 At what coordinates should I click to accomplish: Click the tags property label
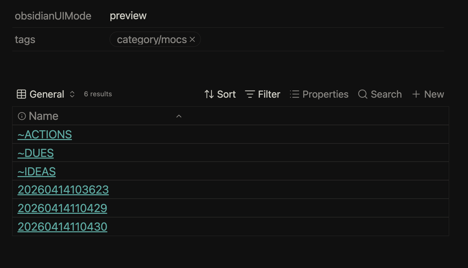pos(25,40)
